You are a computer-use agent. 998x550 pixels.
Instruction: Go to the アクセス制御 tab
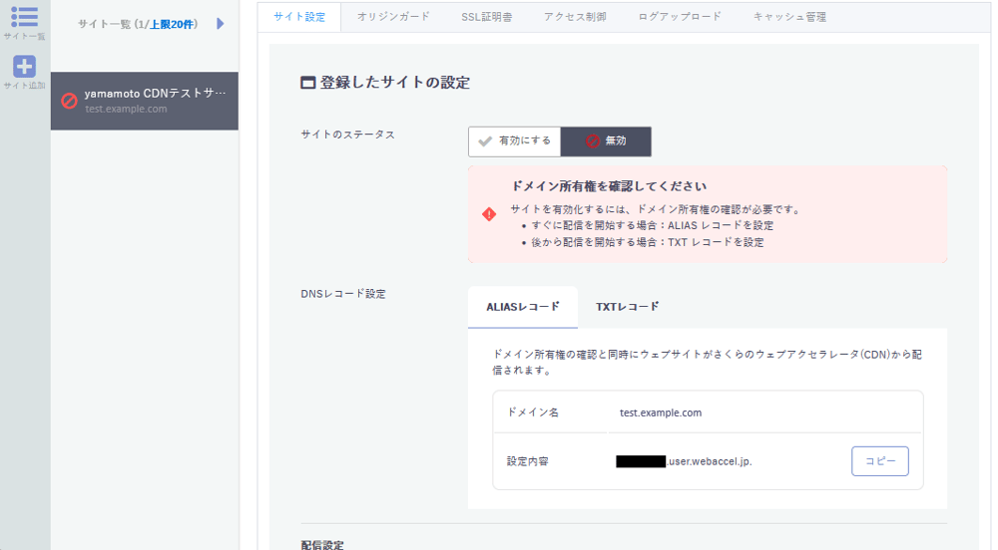pyautogui.click(x=575, y=17)
